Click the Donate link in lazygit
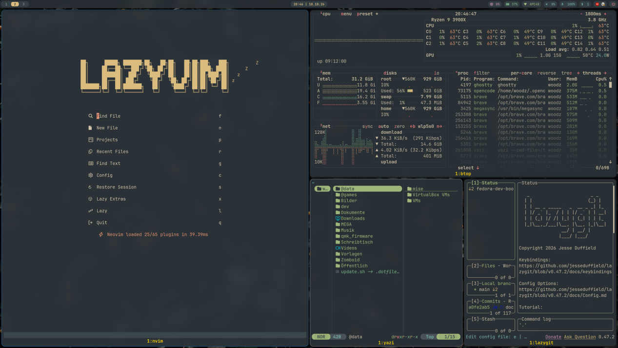 [x=553, y=337]
